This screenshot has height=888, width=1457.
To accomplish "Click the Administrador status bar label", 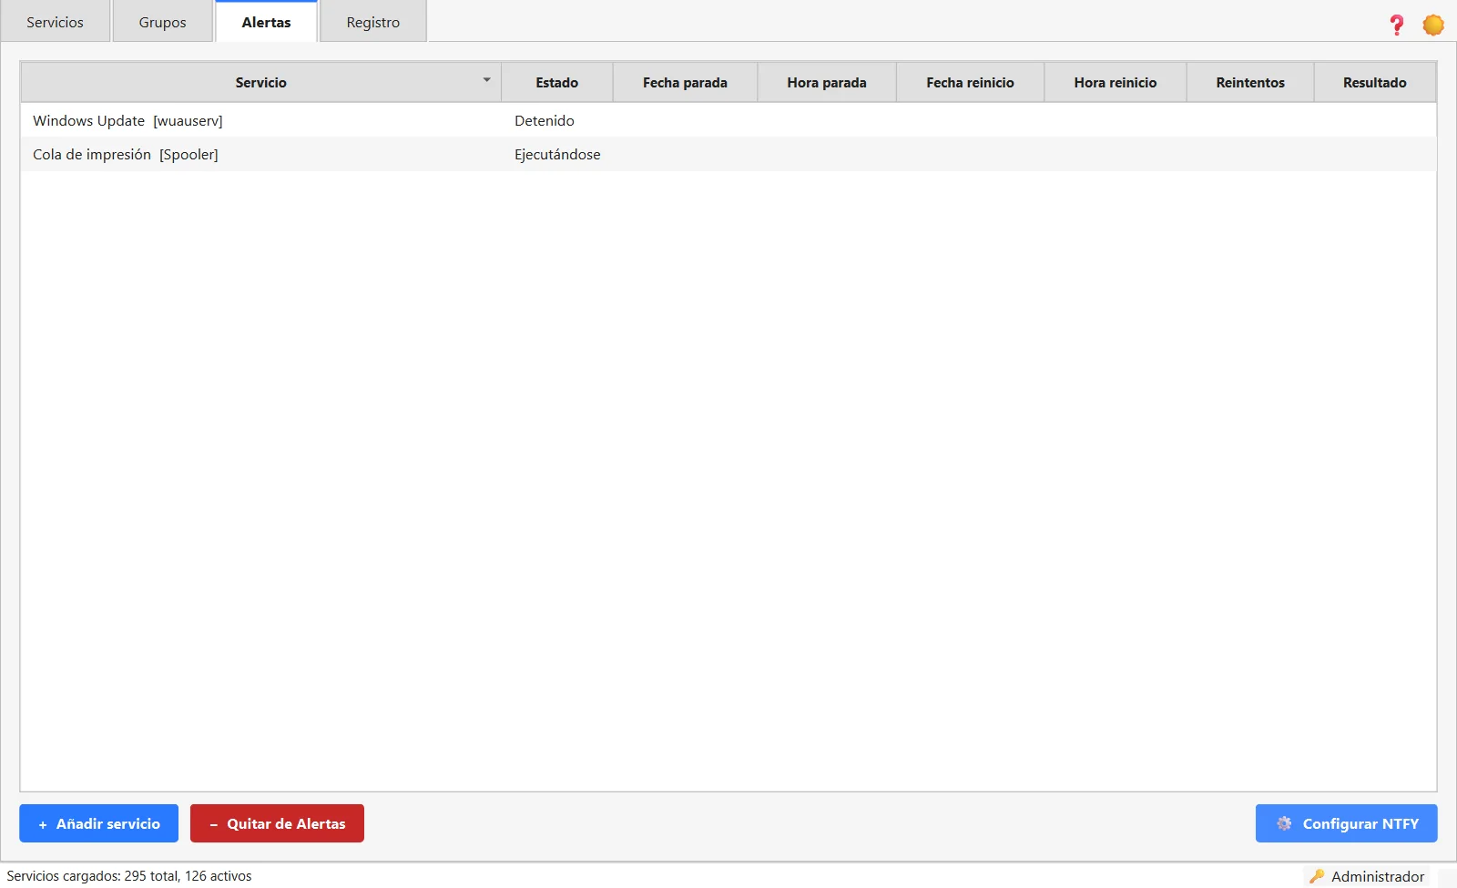I will (1378, 876).
